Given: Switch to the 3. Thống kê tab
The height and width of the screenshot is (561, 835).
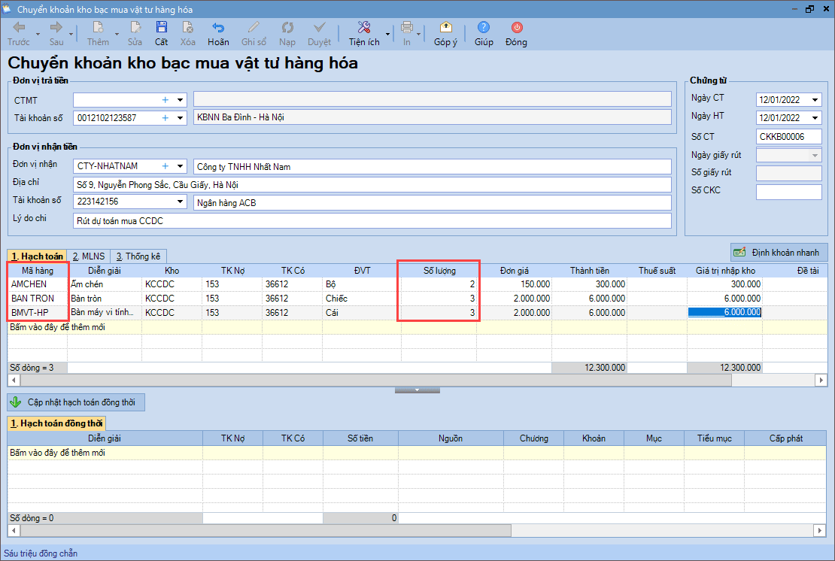Looking at the screenshot, I should pos(138,256).
